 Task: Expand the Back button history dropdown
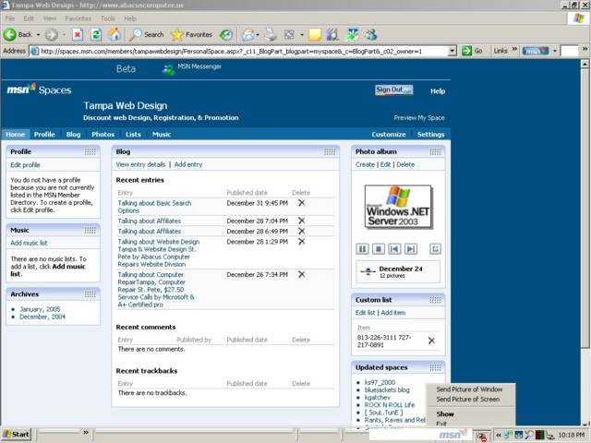(x=38, y=35)
